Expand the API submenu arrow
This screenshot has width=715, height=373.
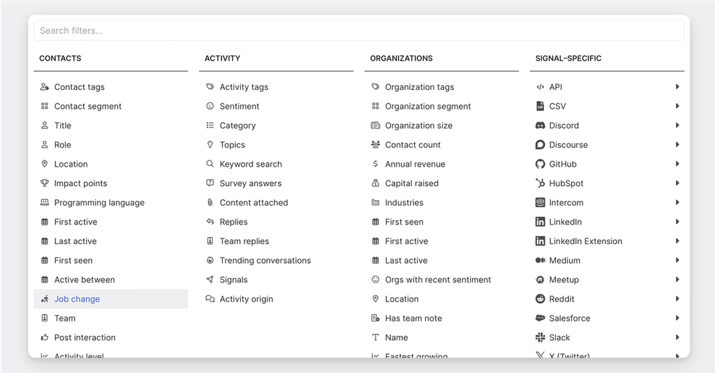677,87
